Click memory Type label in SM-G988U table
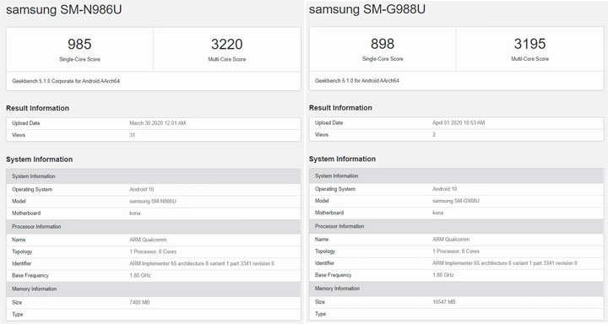The width and height of the screenshot is (608, 324). 320,315
